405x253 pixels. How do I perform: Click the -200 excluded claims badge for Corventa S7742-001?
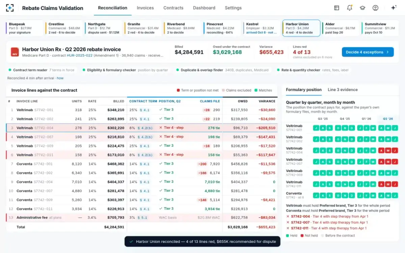[202, 164]
